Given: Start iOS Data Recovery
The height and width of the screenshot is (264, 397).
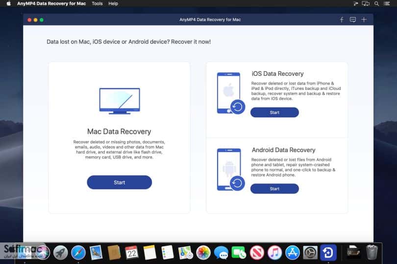Looking at the screenshot, I should pos(274,112).
